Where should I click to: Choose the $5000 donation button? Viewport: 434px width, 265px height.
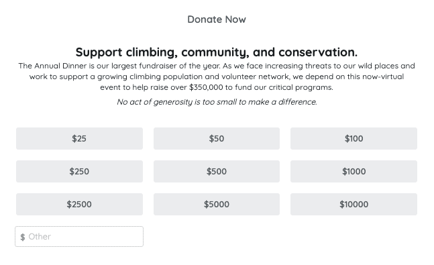[x=217, y=205]
